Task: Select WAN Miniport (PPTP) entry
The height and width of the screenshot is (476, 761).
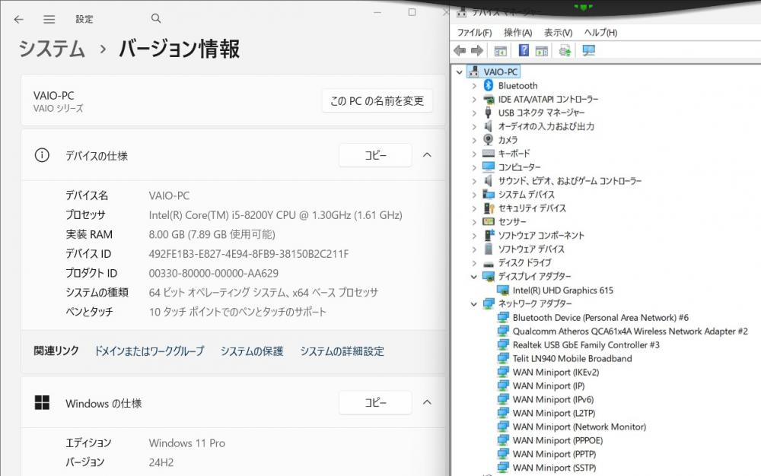Action: tap(554, 454)
